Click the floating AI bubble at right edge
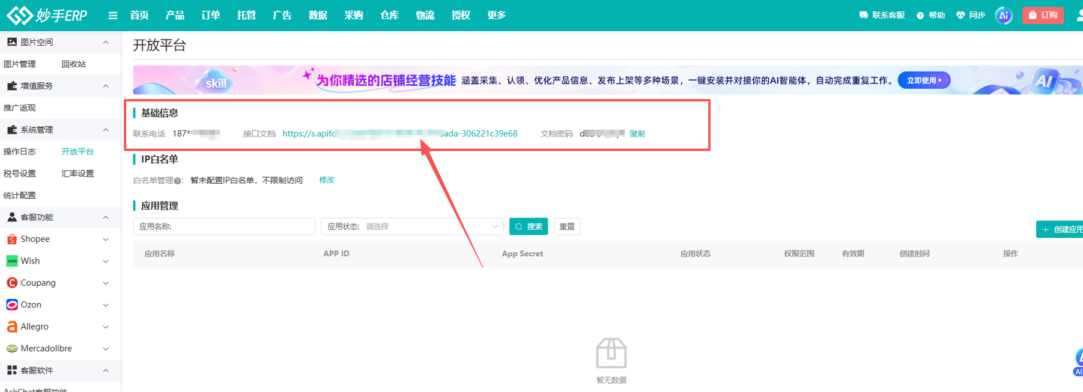This screenshot has height=392, width=1083. pos(1078,362)
